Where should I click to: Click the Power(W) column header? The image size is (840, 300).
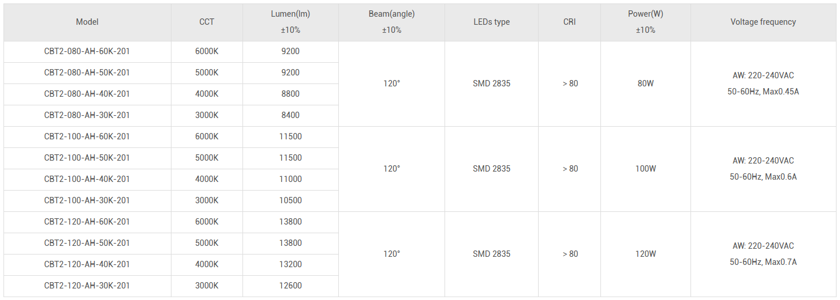[645, 22]
